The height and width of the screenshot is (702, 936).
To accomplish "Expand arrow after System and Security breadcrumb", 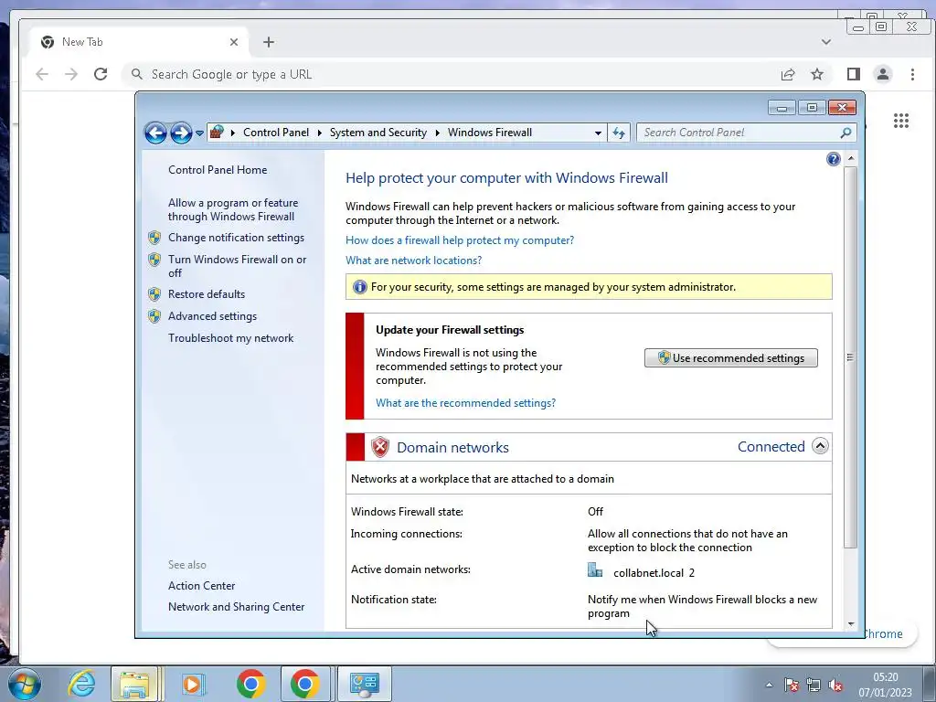I will click(x=437, y=133).
